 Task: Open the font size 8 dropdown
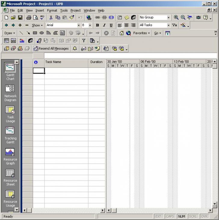[x=90, y=25]
